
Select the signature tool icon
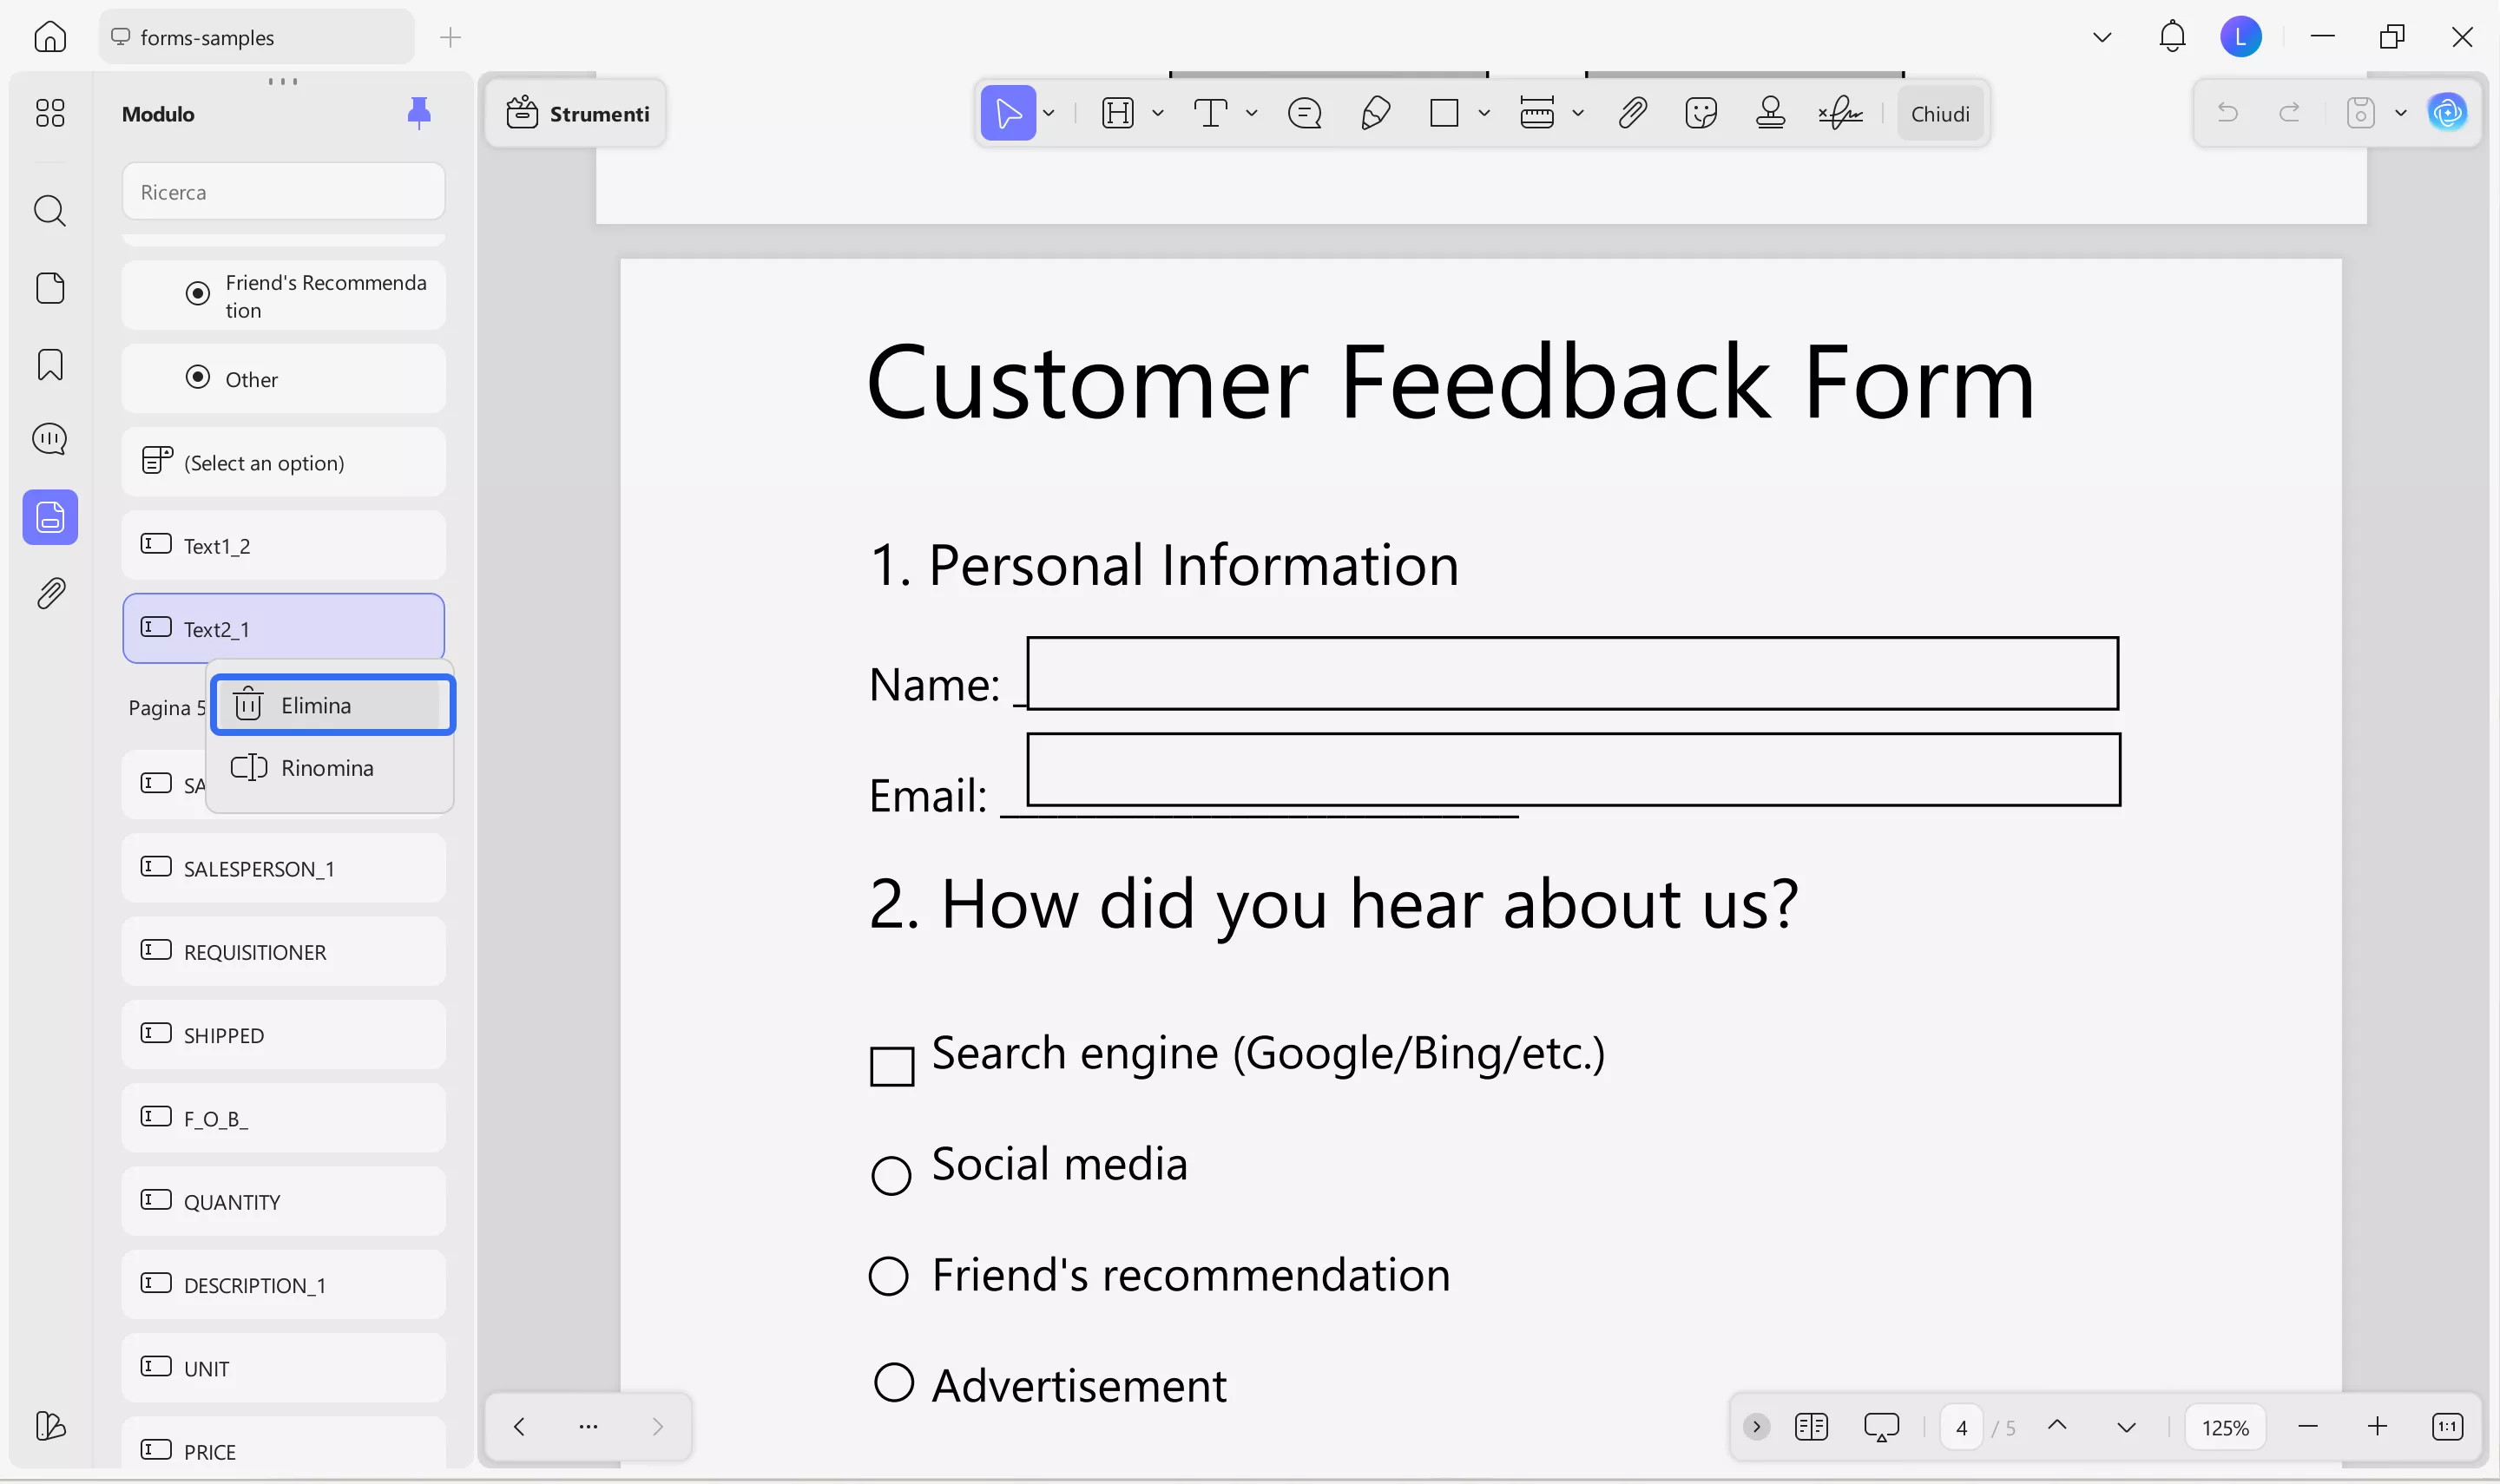(1840, 113)
